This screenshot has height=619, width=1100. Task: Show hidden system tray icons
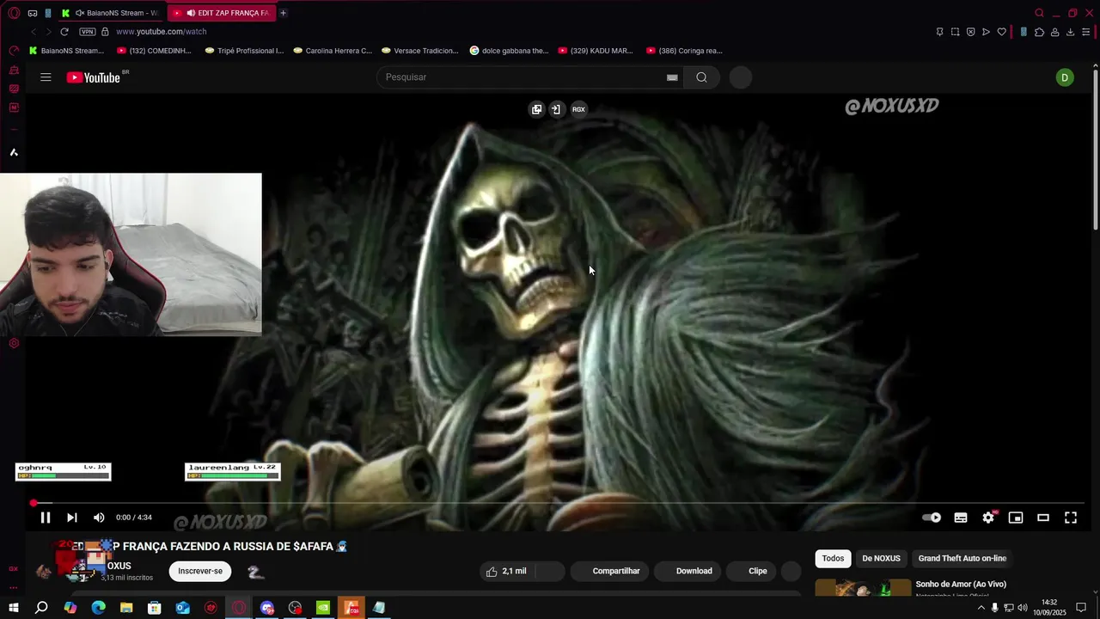(981, 608)
